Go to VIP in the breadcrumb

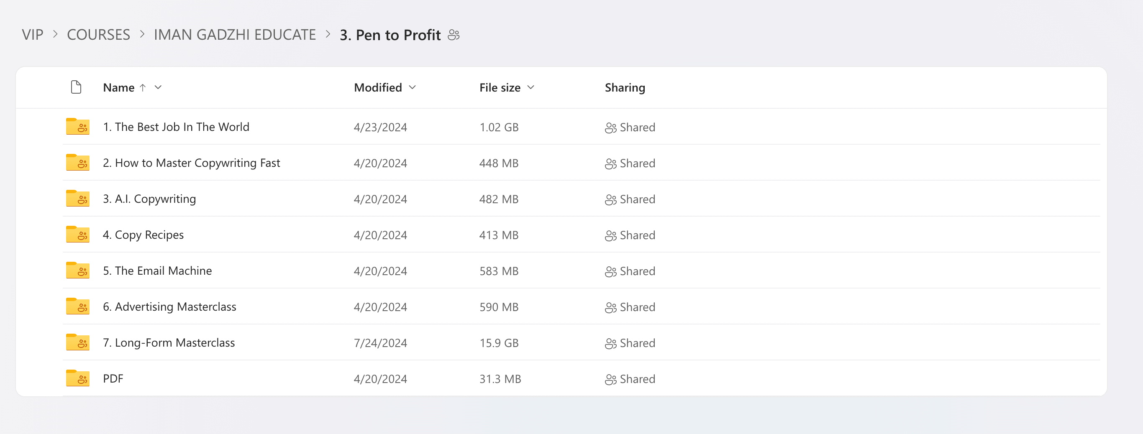pyautogui.click(x=32, y=35)
